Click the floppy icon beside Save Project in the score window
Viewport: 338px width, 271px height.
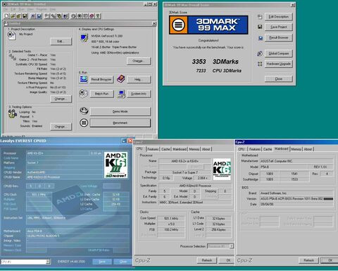(260, 27)
